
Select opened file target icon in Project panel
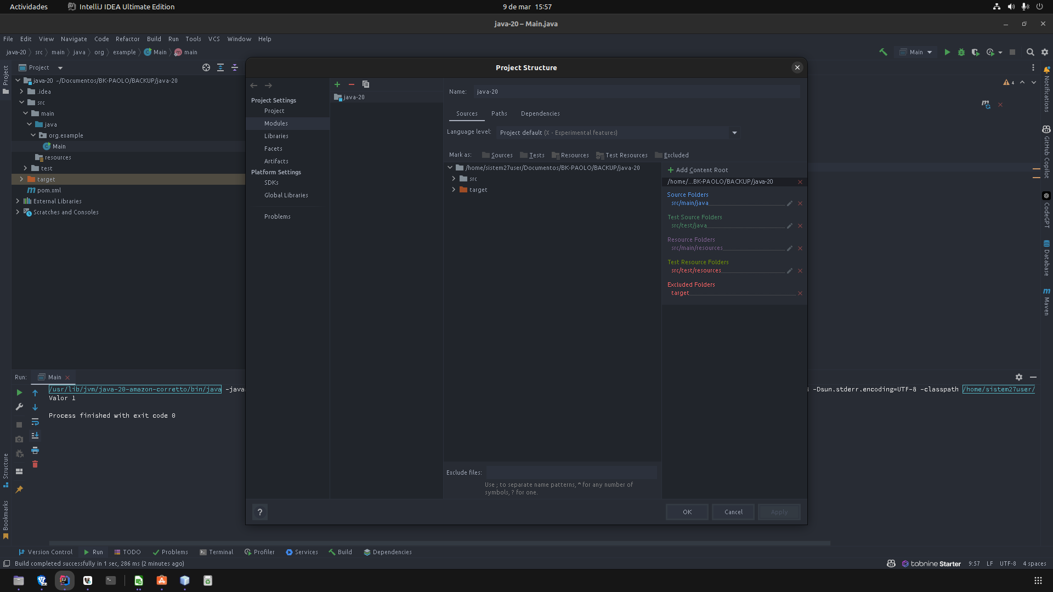(206, 67)
